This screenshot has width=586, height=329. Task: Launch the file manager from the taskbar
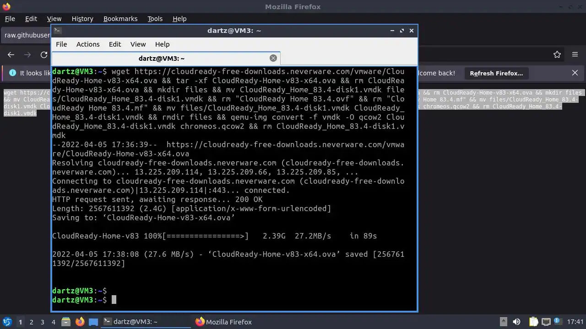pyautogui.click(x=65, y=322)
